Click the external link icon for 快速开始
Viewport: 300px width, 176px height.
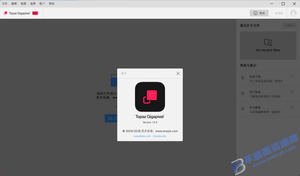(x=292, y=76)
